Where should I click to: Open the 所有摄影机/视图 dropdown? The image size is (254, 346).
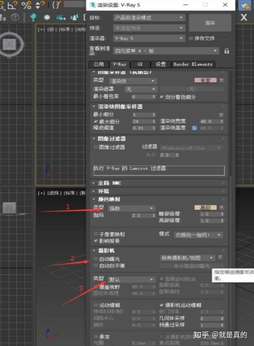click(187, 258)
